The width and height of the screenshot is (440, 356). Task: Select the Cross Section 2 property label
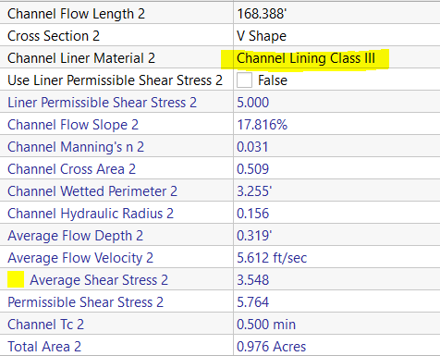[x=54, y=36]
